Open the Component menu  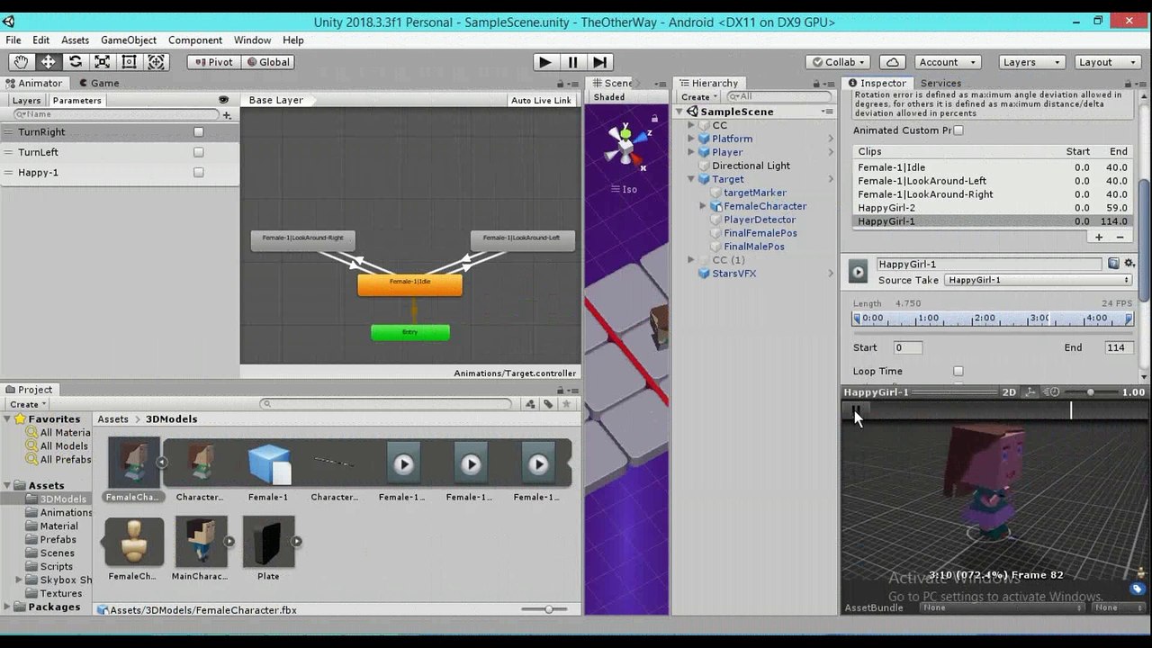pos(195,40)
